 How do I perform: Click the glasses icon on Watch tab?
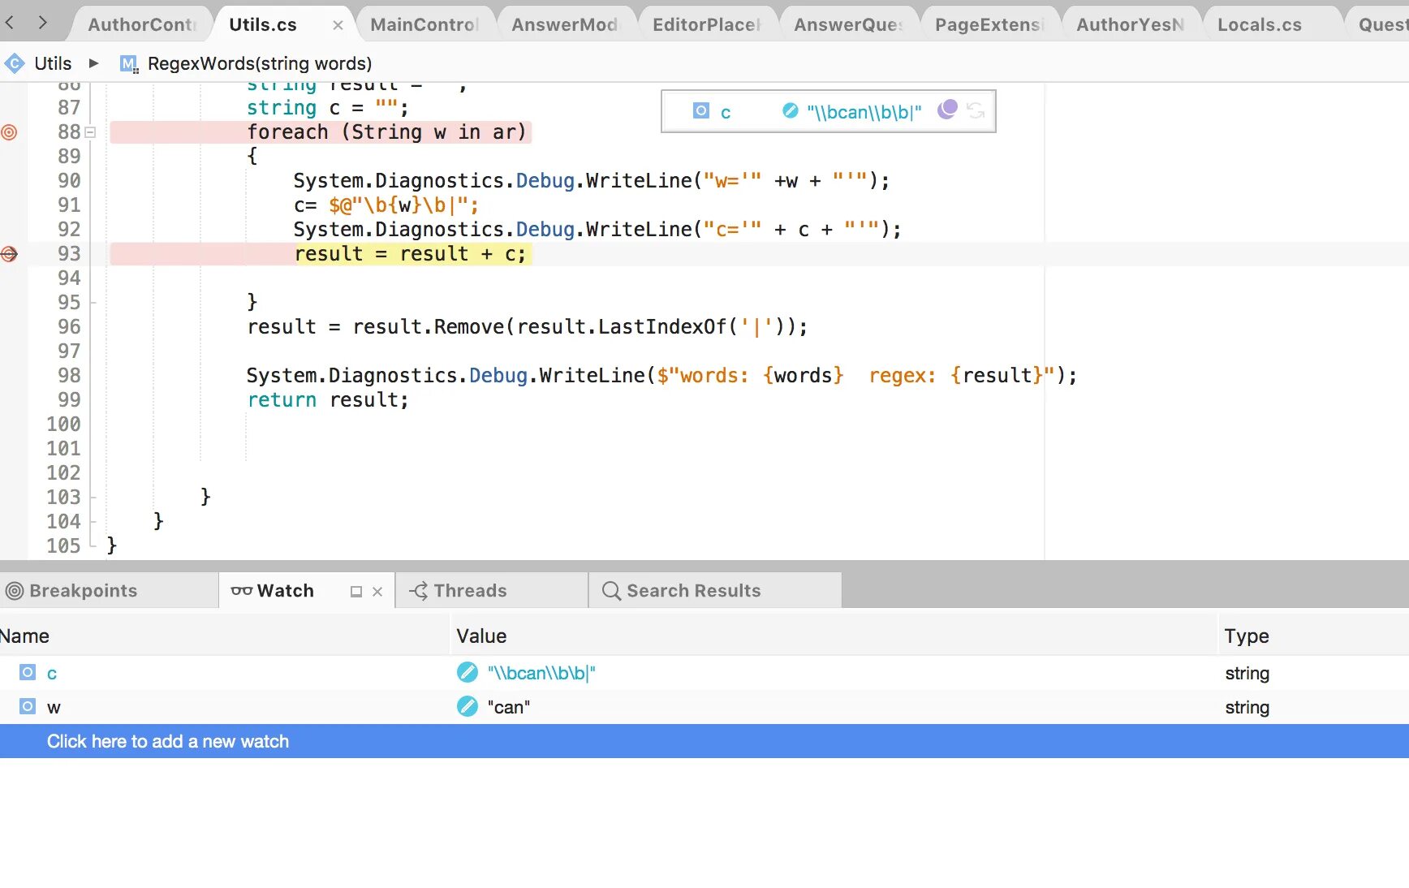[x=241, y=591]
